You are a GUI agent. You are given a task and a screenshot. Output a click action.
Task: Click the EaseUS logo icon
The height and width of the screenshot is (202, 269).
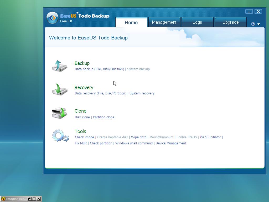52,18
